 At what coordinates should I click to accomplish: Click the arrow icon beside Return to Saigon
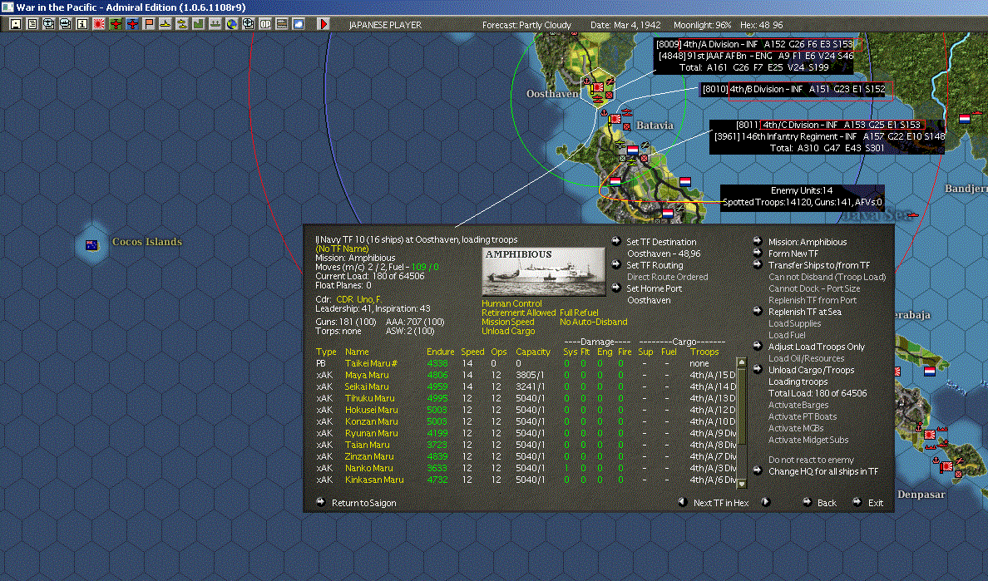(321, 502)
